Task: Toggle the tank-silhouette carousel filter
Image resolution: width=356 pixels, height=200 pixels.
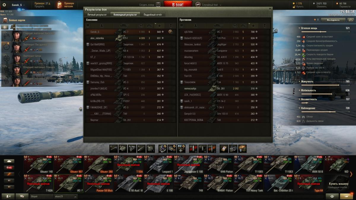Action: coord(9,161)
